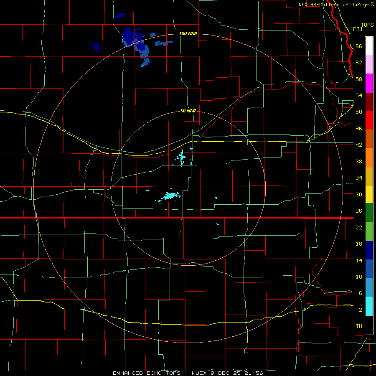This screenshot has width=376, height=376.
Task: Click the blue echo at the map's top
Action: tap(119, 15)
